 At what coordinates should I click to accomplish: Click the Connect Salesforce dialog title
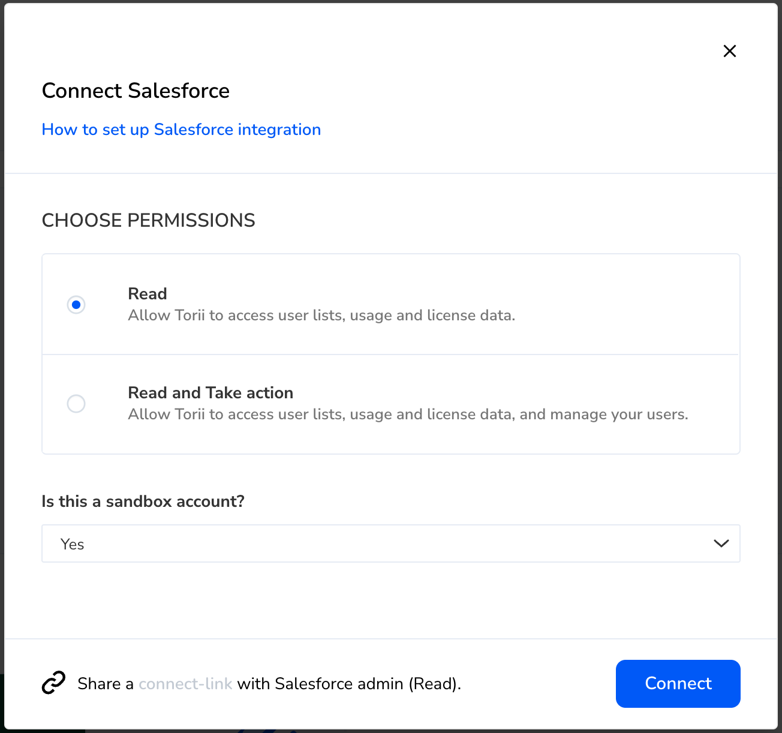point(136,91)
